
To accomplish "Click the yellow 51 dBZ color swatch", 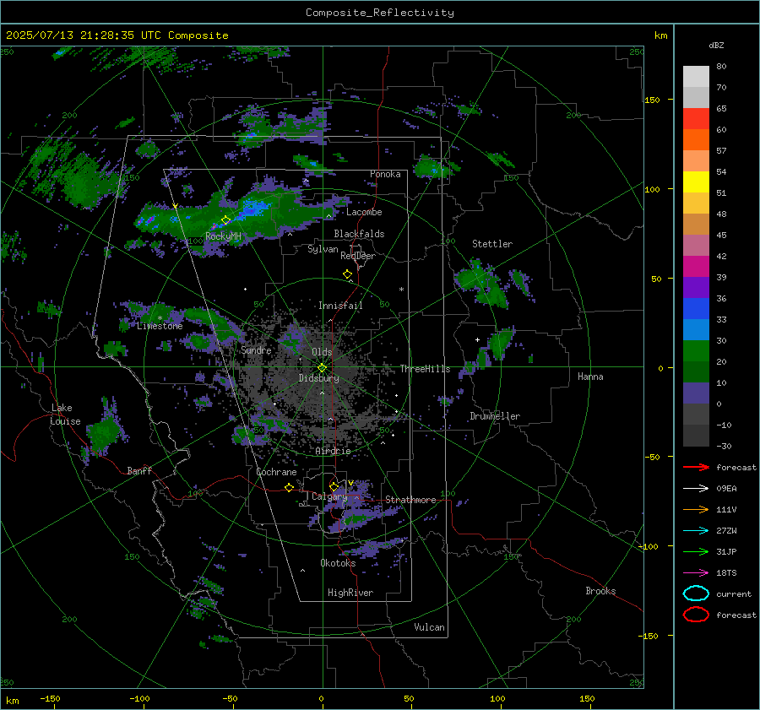I will click(x=696, y=182).
